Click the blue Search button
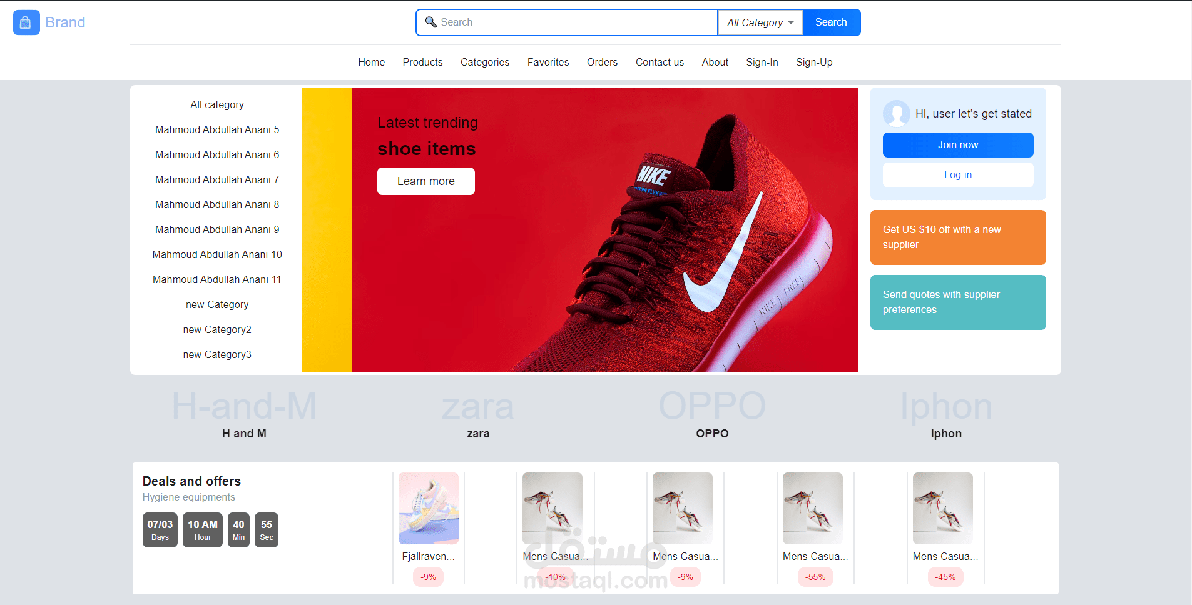Viewport: 1192px width, 605px height. [x=831, y=22]
